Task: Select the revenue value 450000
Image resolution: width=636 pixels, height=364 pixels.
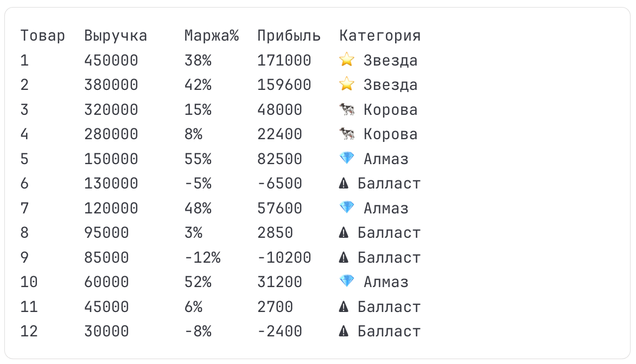Action: (x=111, y=60)
